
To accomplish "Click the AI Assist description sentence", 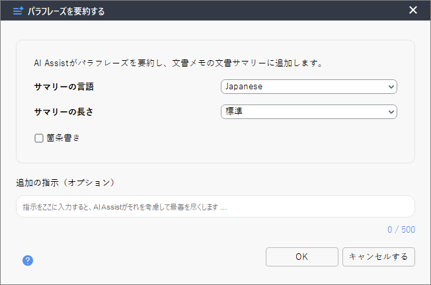I will [178, 63].
